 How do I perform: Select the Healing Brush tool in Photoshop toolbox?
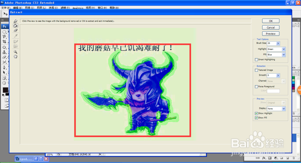tap(4, 47)
